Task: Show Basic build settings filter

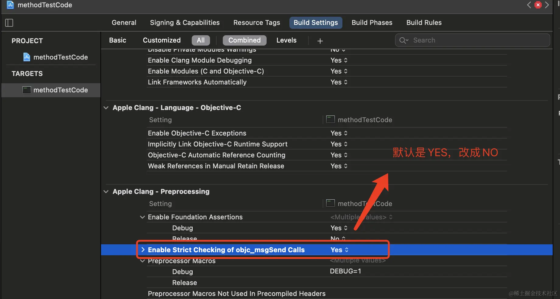Action: tap(117, 40)
